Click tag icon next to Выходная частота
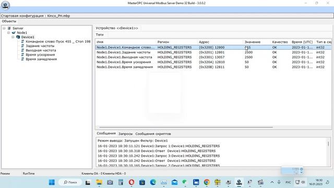This screenshot has width=334, height=188. point(22,50)
